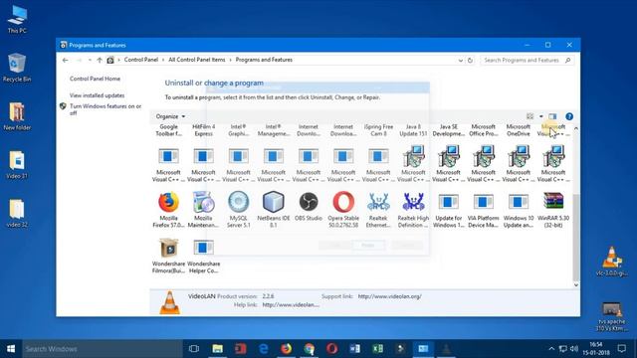Open Excel from the taskbar
The height and width of the screenshot is (358, 637).
(378, 349)
